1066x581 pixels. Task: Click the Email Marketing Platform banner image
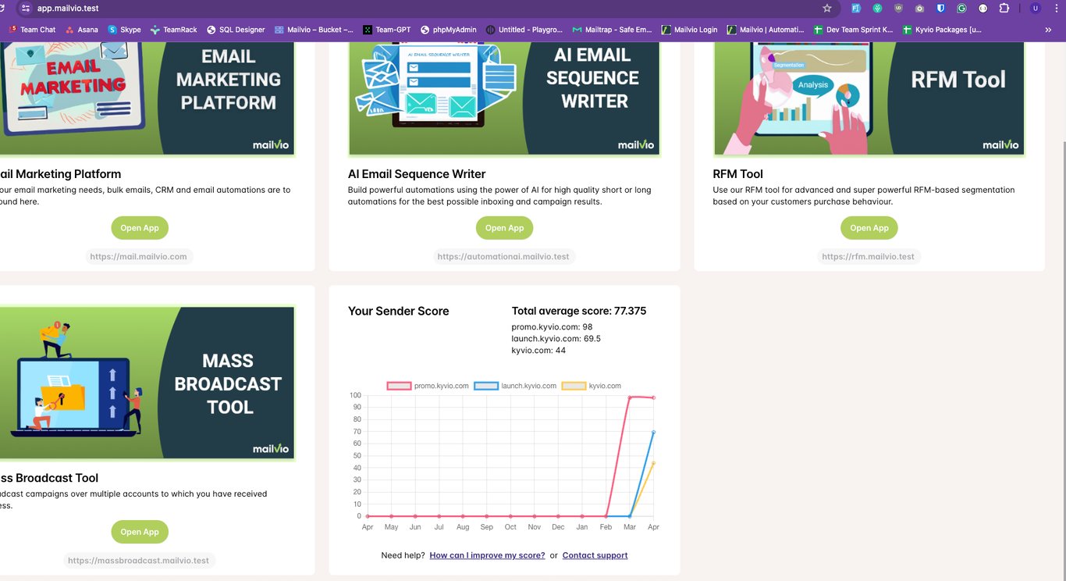[x=147, y=98]
